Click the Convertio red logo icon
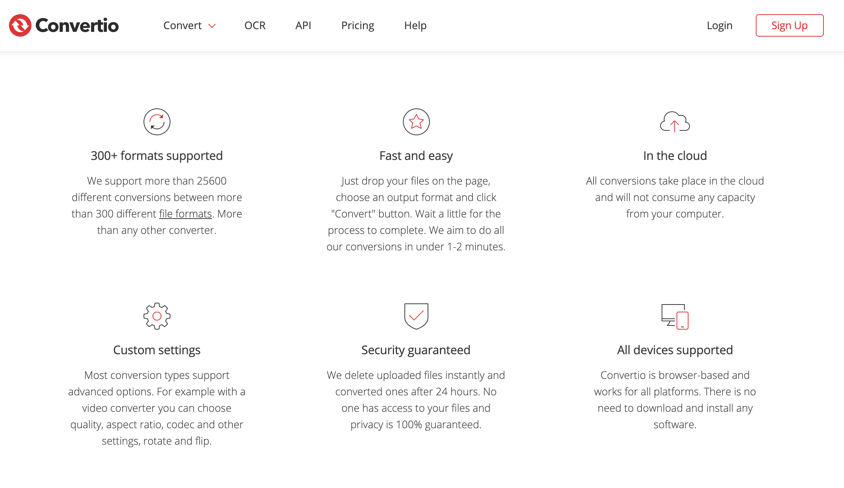Viewport: 844px width, 488px height. 21,25
